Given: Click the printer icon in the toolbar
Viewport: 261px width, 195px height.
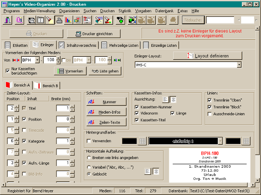Looking at the screenshot, I should [x=59, y=20].
